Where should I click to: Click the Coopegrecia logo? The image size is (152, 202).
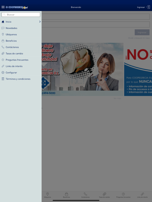[17, 7]
